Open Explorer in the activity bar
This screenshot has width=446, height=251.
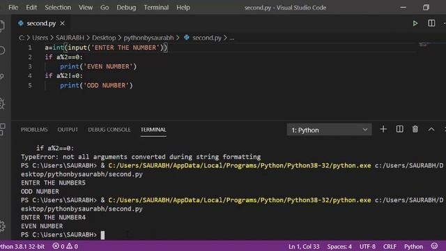tap(2, 26)
